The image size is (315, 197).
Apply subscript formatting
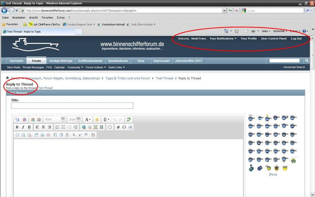click(x=74, y=135)
